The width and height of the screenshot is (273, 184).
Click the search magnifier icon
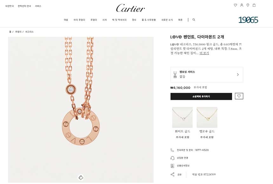(x=194, y=20)
